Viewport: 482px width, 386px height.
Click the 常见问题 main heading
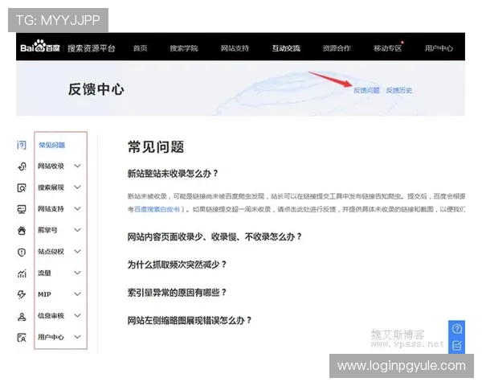click(156, 147)
